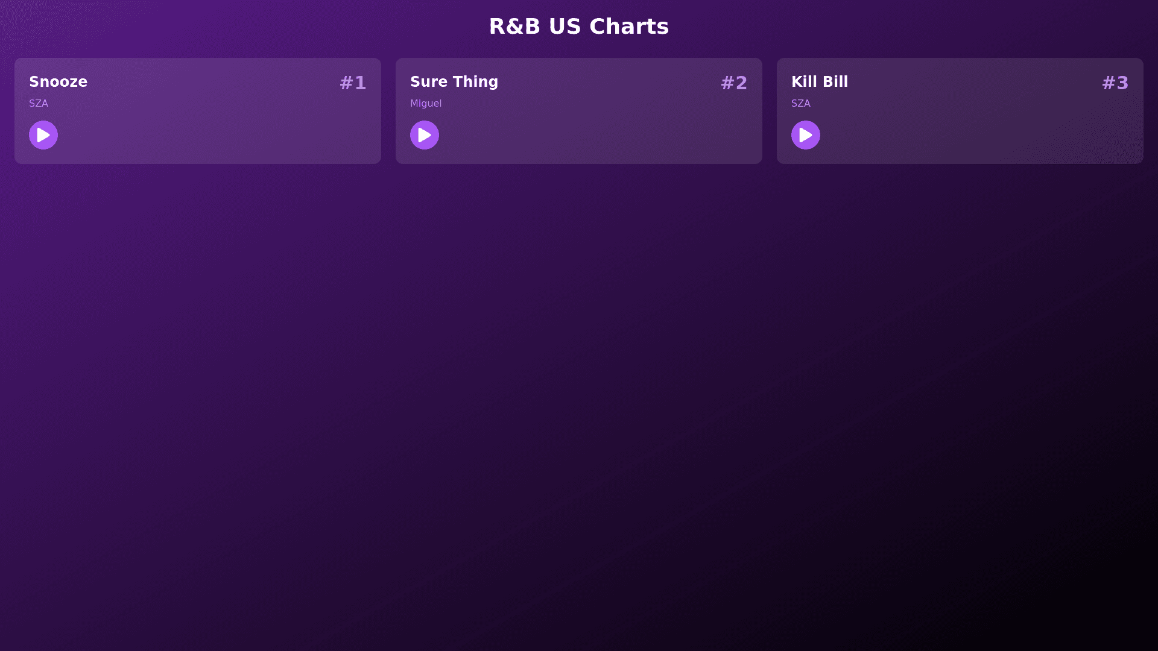This screenshot has height=651, width=1158.
Task: Click the #3 rank label
Action: [1115, 83]
